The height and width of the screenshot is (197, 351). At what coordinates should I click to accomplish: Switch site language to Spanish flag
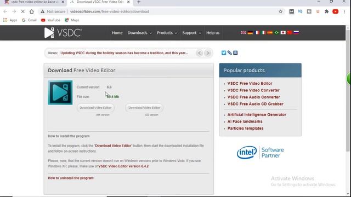[270, 33]
